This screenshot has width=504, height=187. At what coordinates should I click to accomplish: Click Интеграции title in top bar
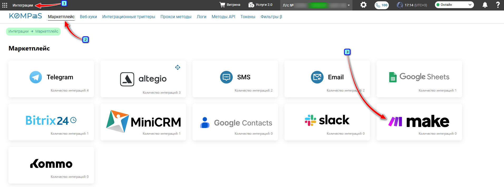23,5
